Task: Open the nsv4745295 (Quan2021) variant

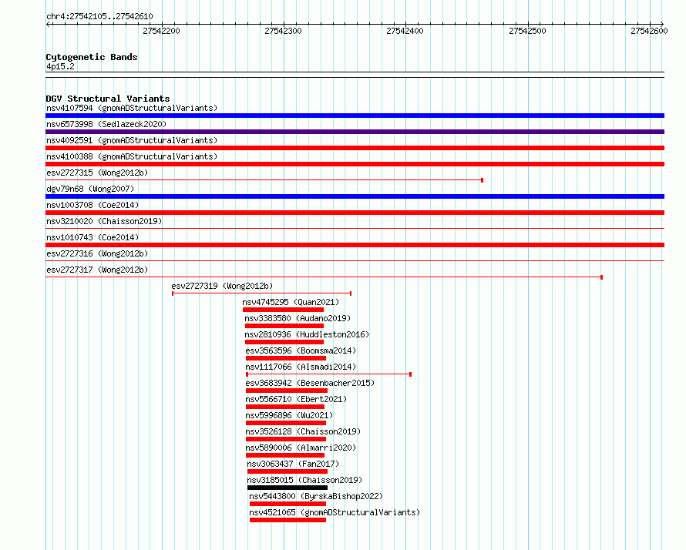Action: (291, 302)
